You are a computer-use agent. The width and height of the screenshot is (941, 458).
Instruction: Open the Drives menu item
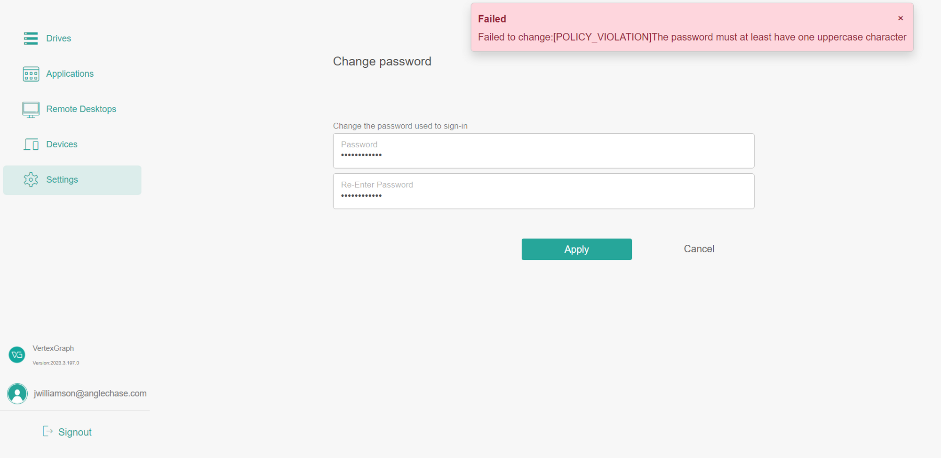click(59, 39)
